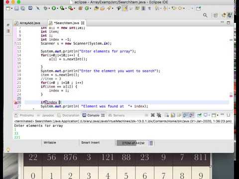
Task: Click the heap status memory bar
Action: coord(132,143)
